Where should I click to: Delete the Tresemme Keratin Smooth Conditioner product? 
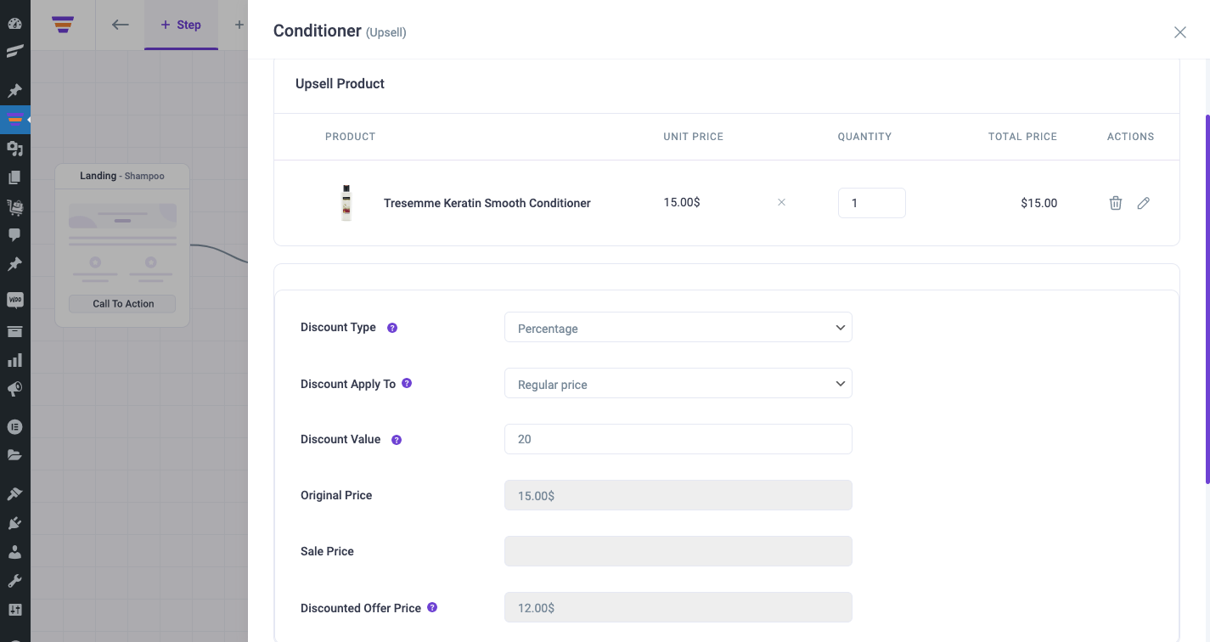pyautogui.click(x=1116, y=203)
